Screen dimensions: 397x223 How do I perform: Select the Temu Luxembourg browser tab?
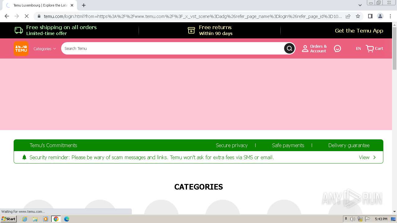40,5
